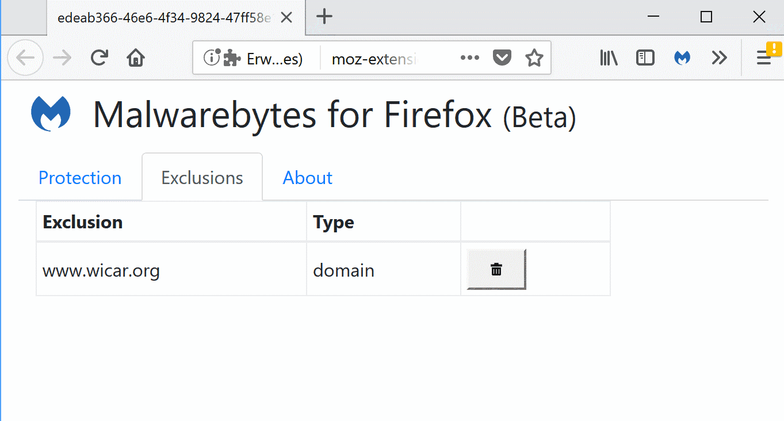Click the Home icon
784x421 pixels.
[x=135, y=58]
